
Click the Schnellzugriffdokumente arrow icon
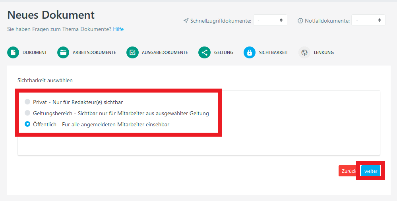[x=186, y=21]
